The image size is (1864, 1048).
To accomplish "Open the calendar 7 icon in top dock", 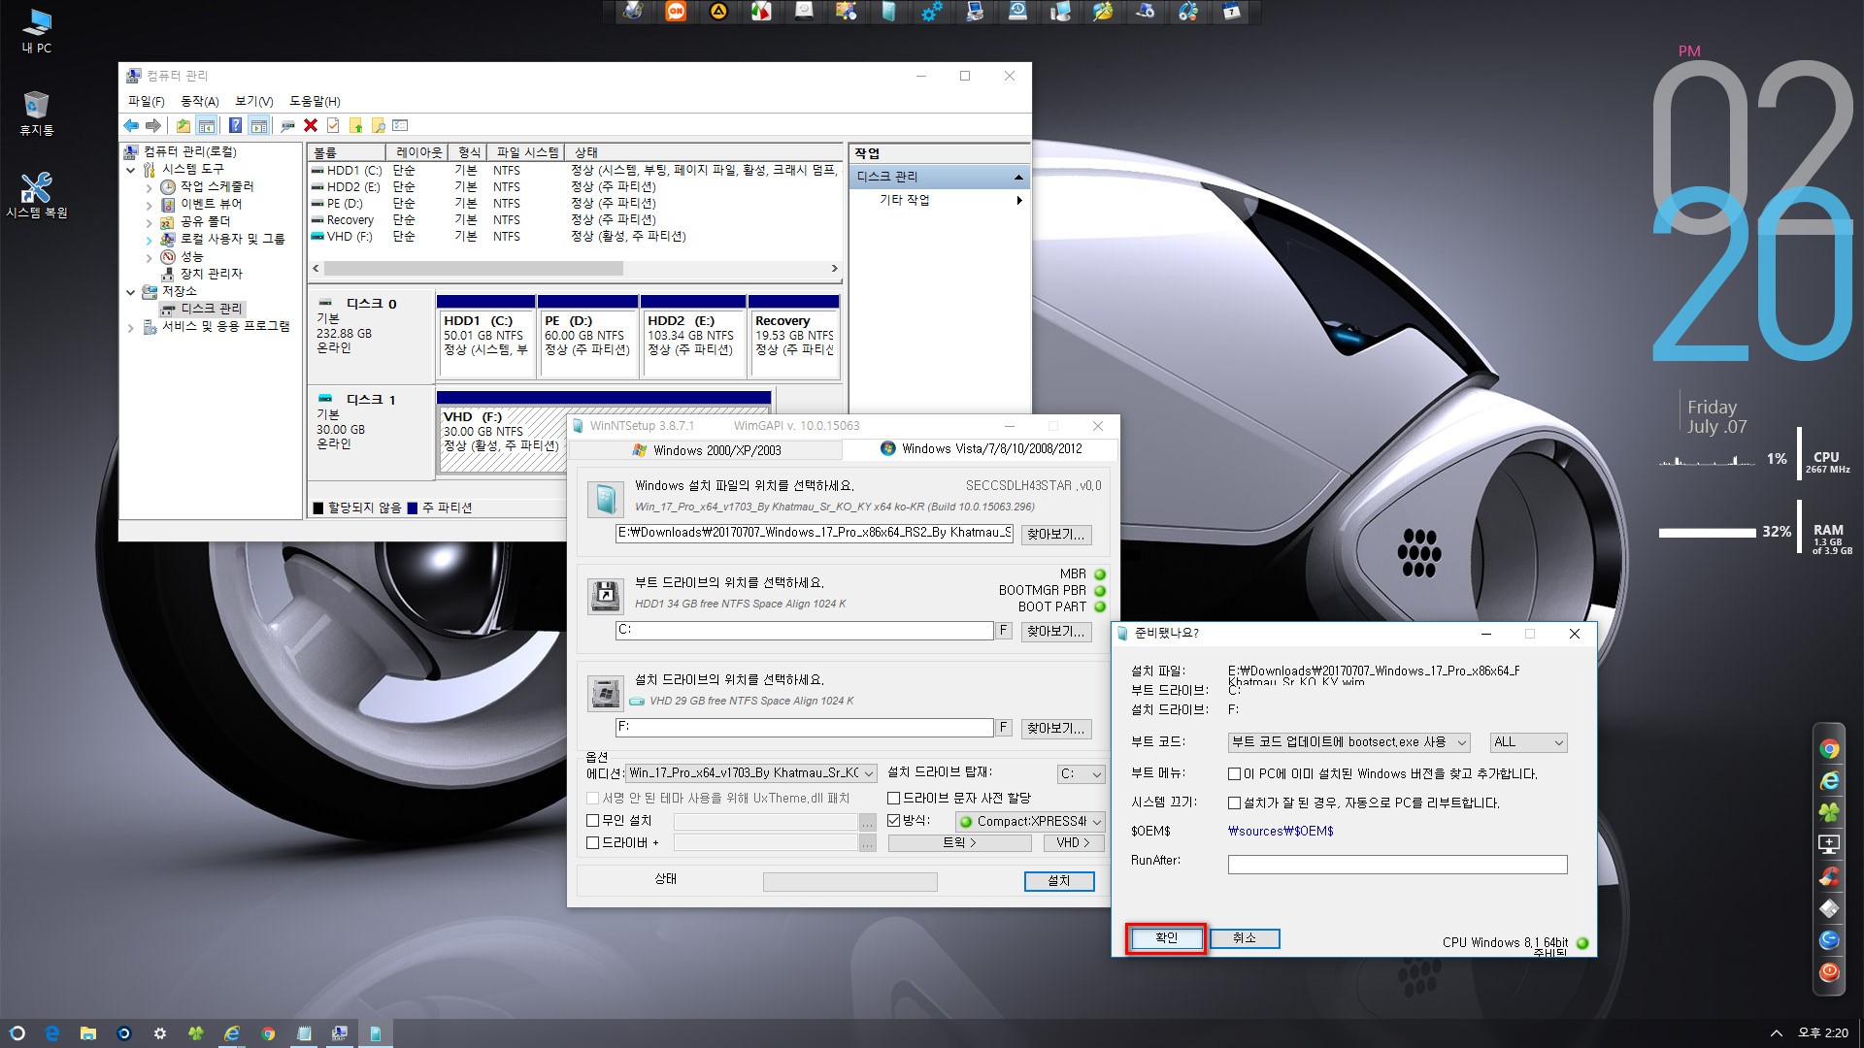I will tap(1231, 12).
